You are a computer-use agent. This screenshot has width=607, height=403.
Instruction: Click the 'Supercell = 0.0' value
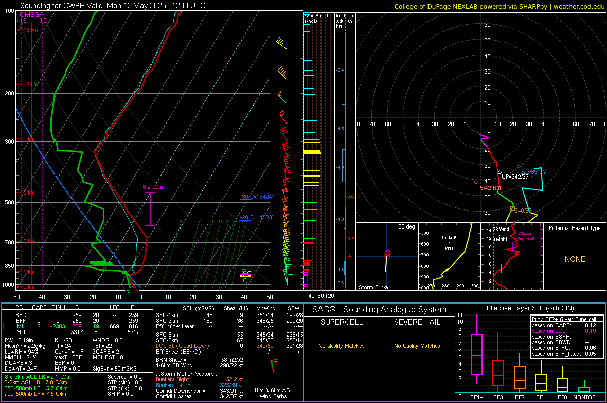(124, 377)
